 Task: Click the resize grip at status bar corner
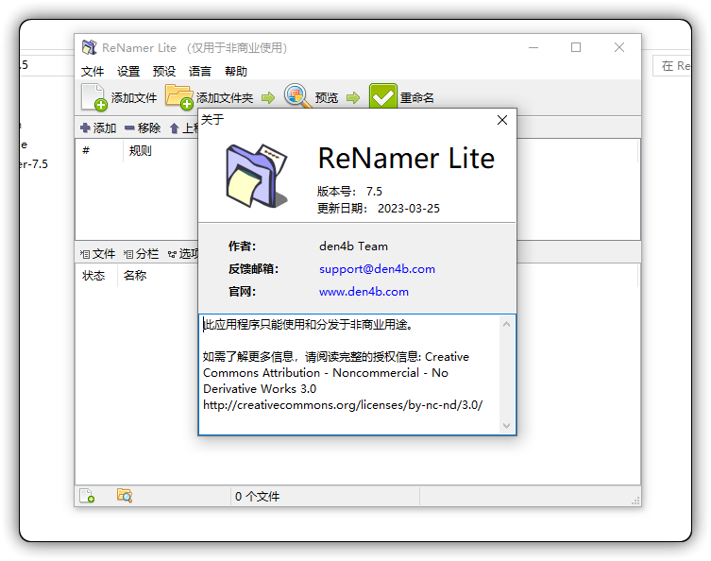635,501
